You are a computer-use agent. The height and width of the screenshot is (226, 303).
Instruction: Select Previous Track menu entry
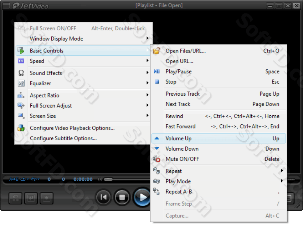(x=219, y=94)
